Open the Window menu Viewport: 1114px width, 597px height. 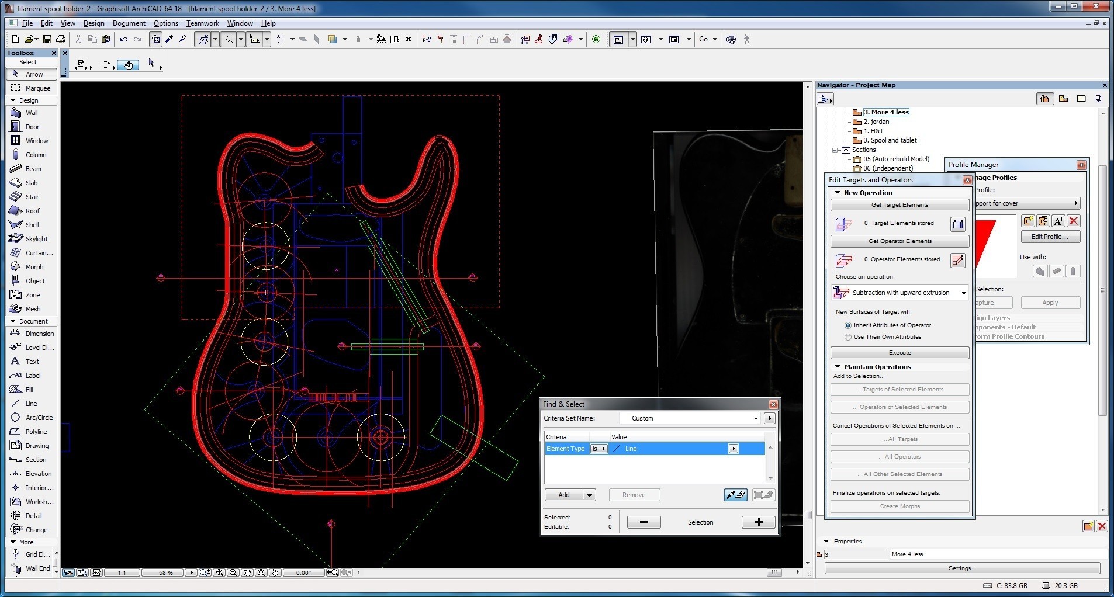[240, 23]
